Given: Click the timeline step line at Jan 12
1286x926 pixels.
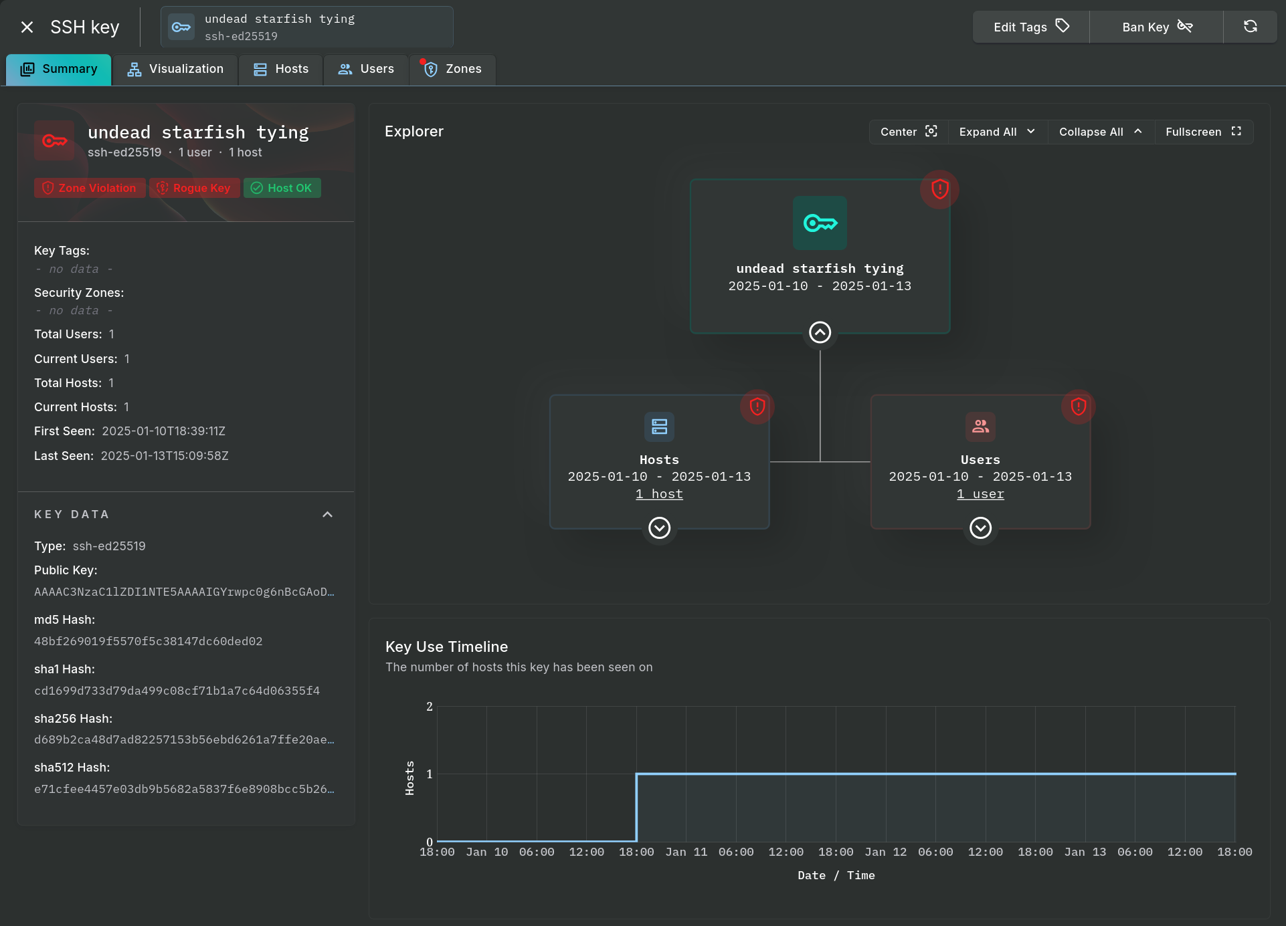Looking at the screenshot, I should (886, 774).
